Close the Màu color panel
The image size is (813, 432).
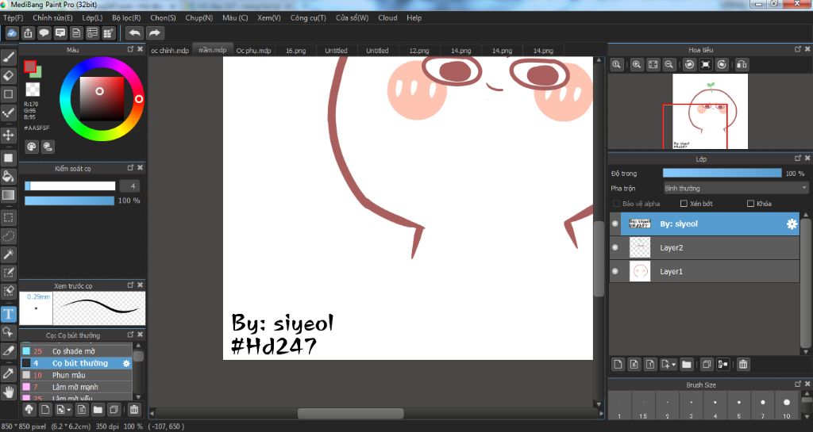tap(140, 49)
